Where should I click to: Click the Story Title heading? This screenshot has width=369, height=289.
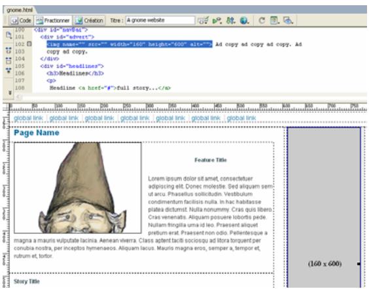click(x=27, y=281)
